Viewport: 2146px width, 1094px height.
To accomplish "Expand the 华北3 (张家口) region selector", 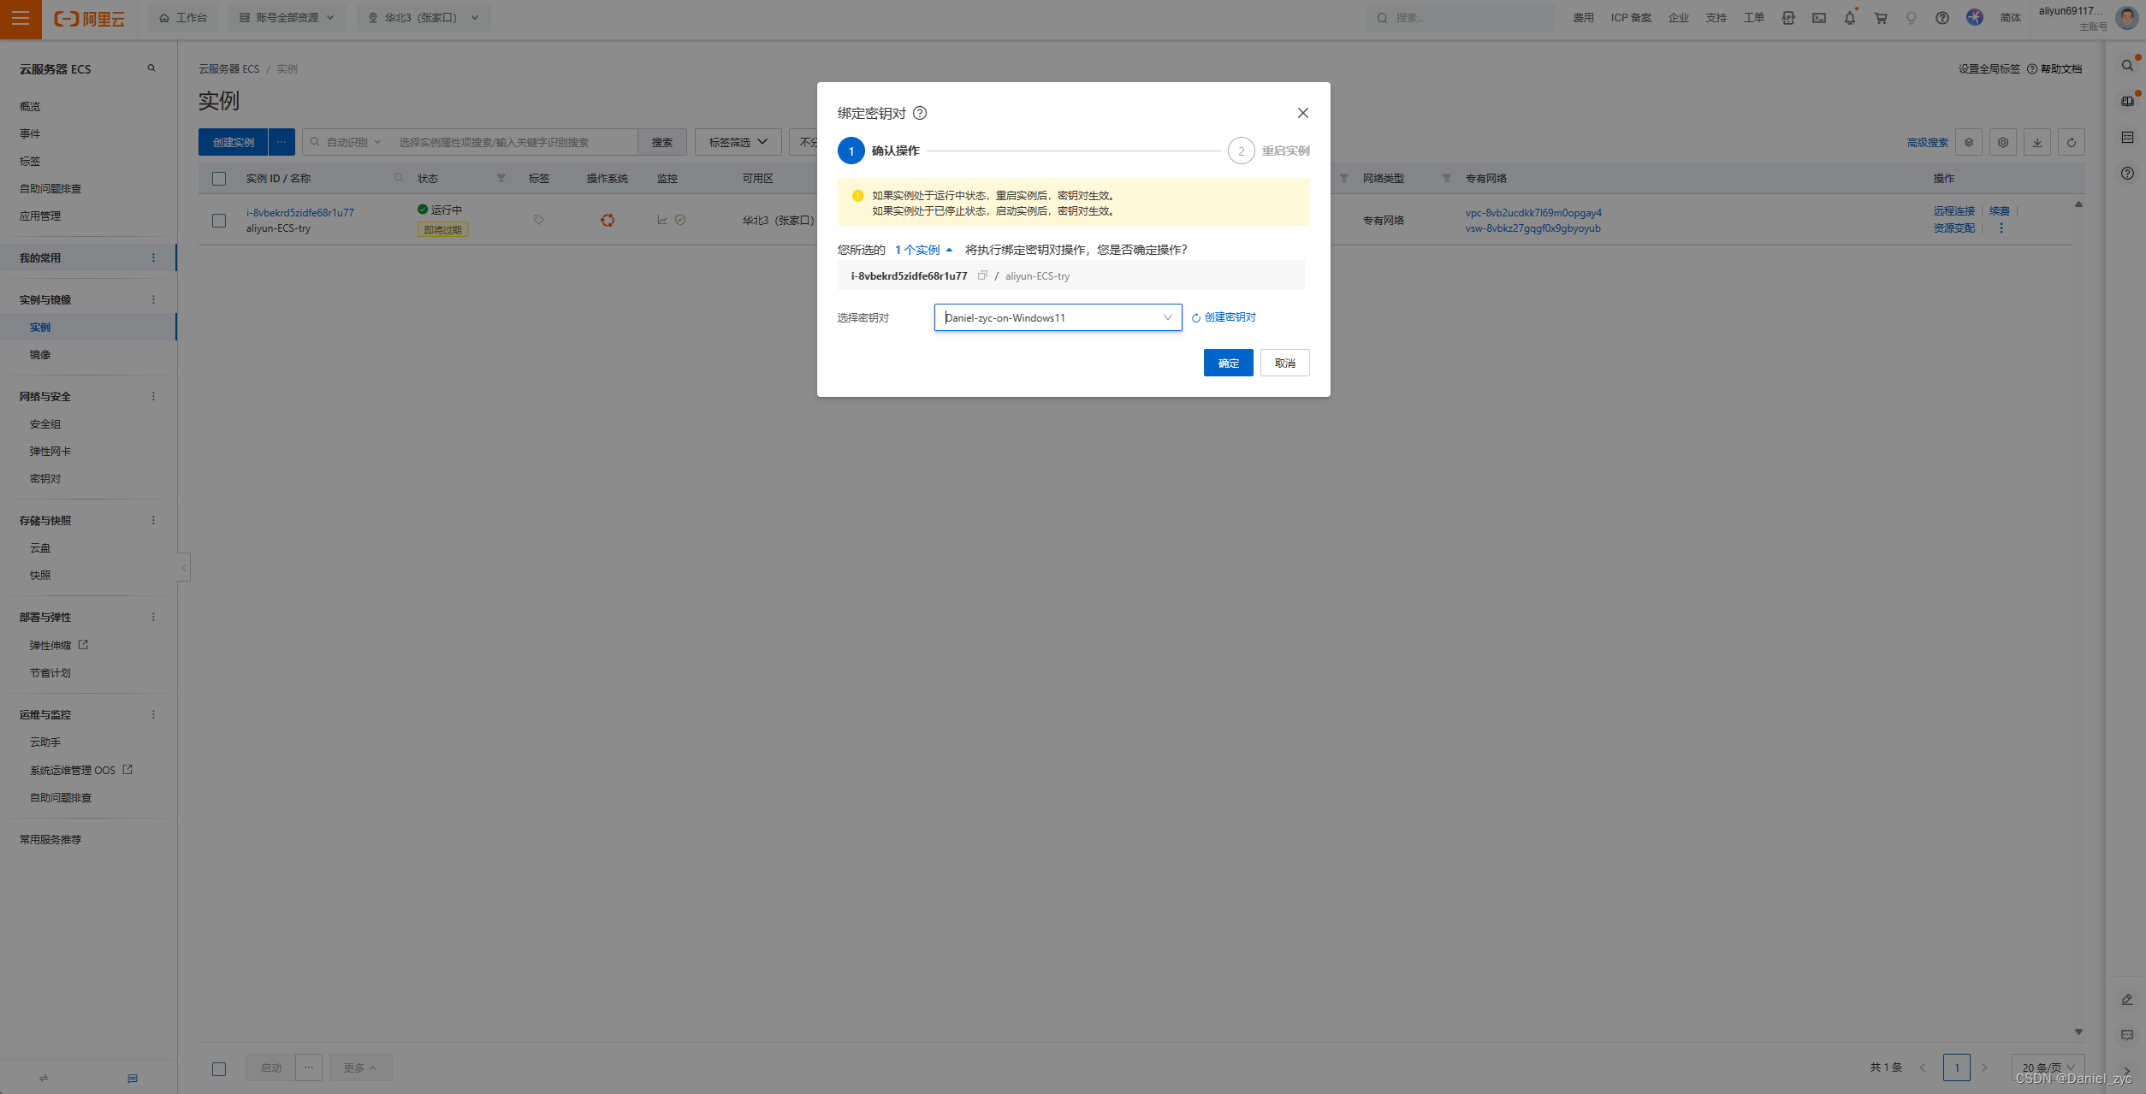I will [424, 18].
